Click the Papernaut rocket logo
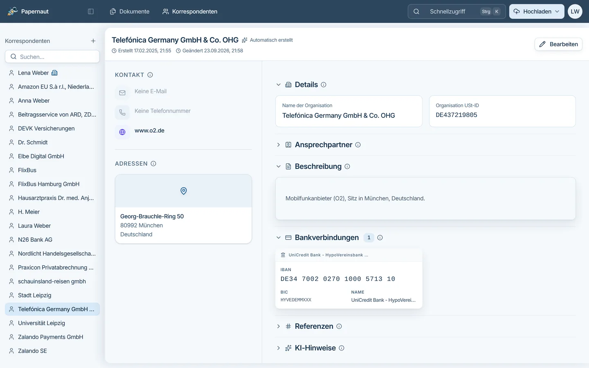 [12, 11]
